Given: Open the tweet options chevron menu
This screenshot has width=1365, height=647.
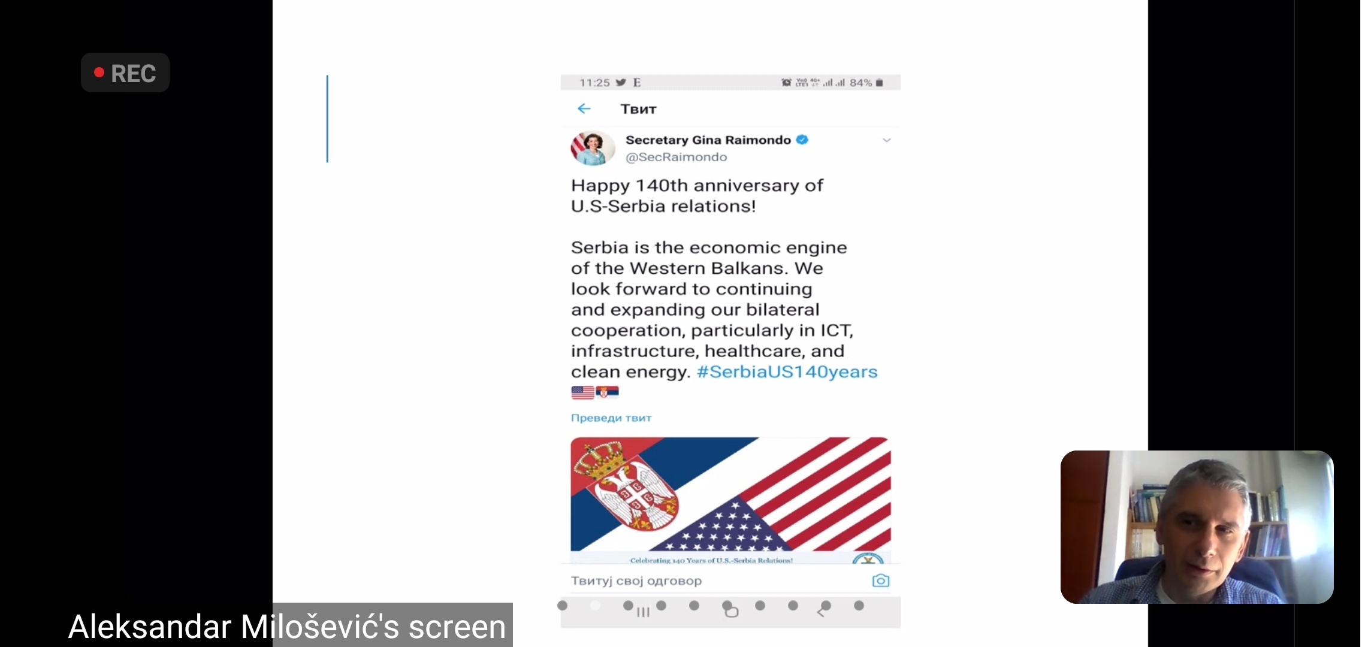Looking at the screenshot, I should pos(887,140).
